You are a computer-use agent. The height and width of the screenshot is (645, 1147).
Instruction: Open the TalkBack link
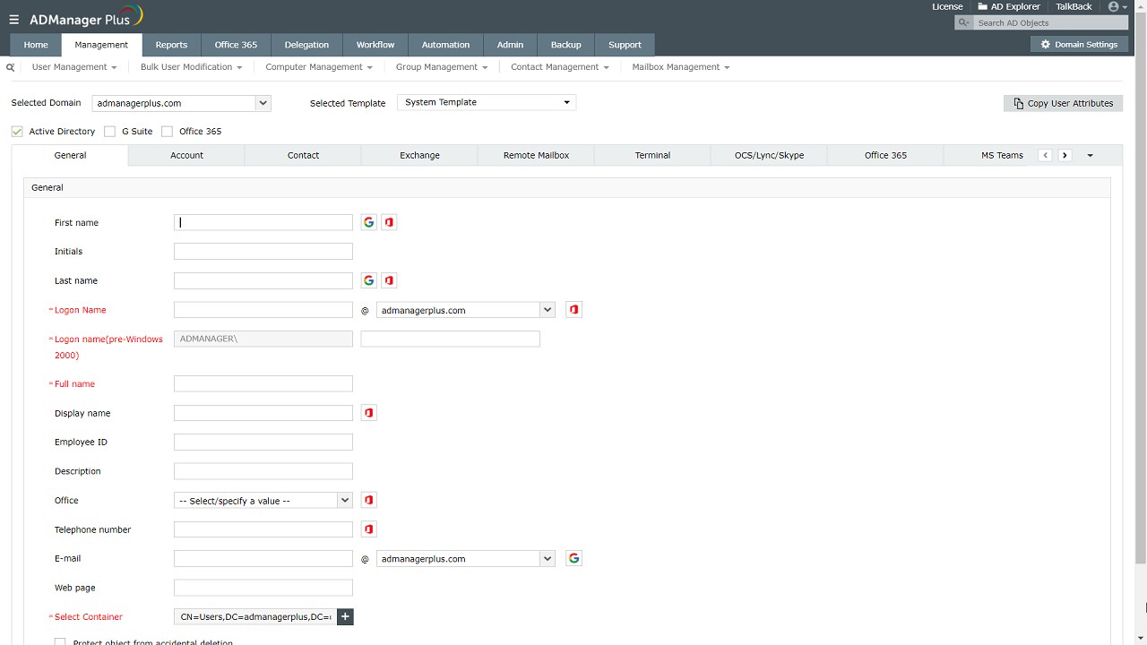[x=1074, y=7]
